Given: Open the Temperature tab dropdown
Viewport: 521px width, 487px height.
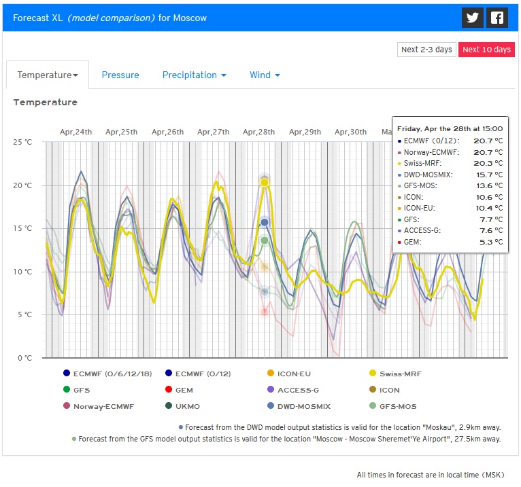Looking at the screenshot, I should pyautogui.click(x=48, y=75).
